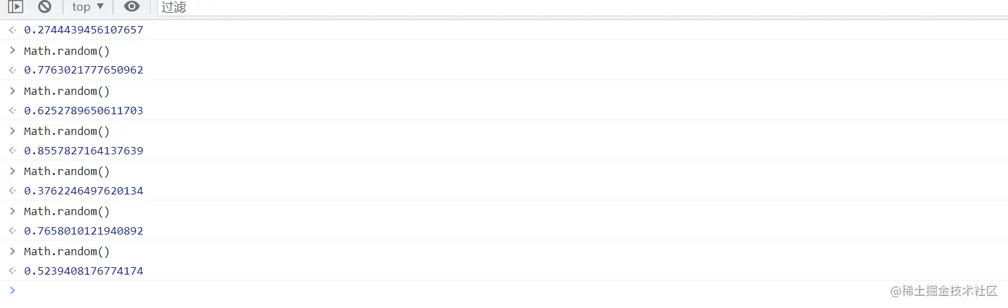Click the input chevron beside first Math.random()
Image resolution: width=1008 pixels, height=308 pixels.
pos(12,50)
